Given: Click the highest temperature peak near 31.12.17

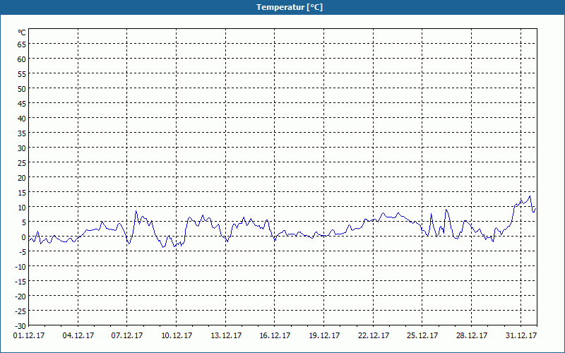Looking at the screenshot, I should point(530,196).
